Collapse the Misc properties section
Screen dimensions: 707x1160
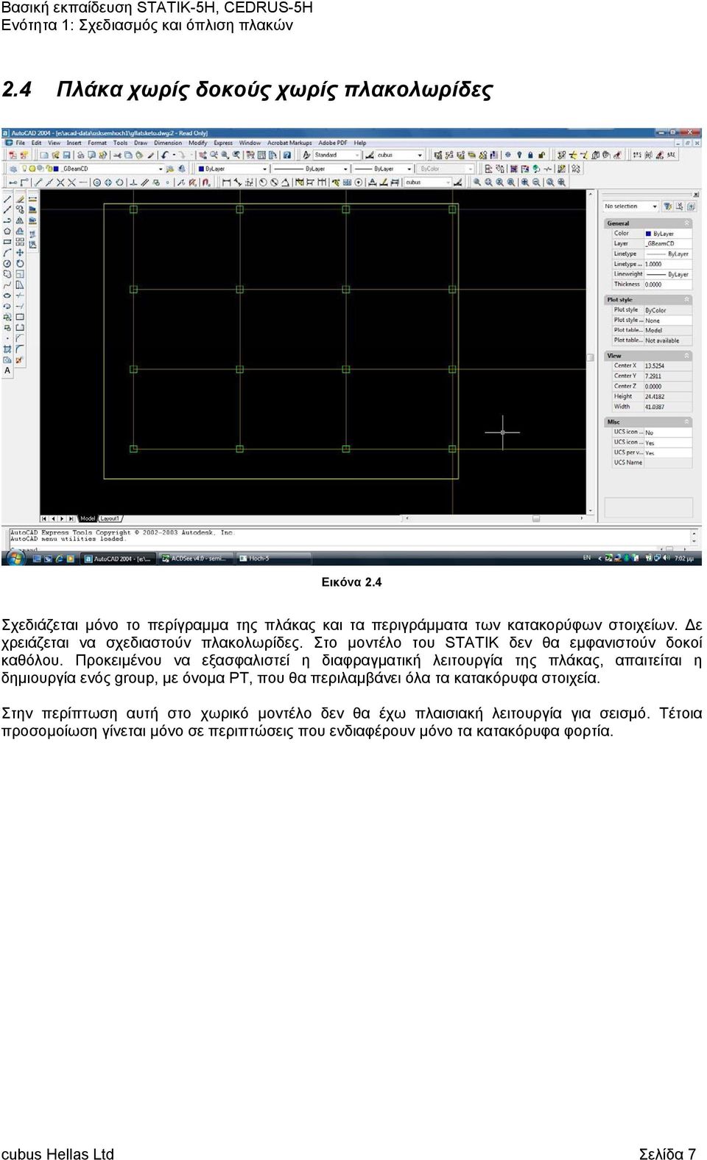coord(687,422)
